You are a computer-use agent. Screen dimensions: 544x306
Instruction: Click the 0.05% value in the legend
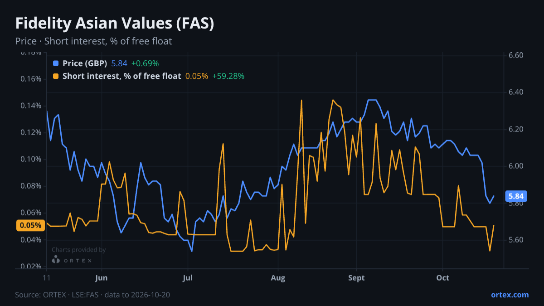click(x=197, y=76)
